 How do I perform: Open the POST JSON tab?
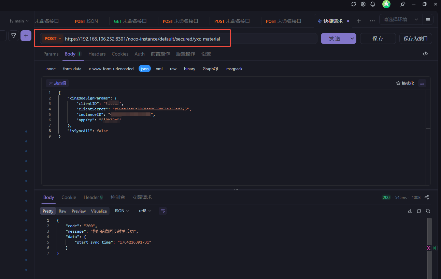pyautogui.click(x=86, y=21)
